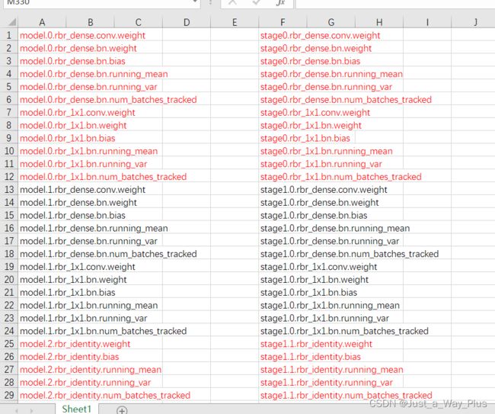Screen dimensions: 495x414
Task: Click cell model.2.rbr_identity.running_mean
Action: click(91, 370)
